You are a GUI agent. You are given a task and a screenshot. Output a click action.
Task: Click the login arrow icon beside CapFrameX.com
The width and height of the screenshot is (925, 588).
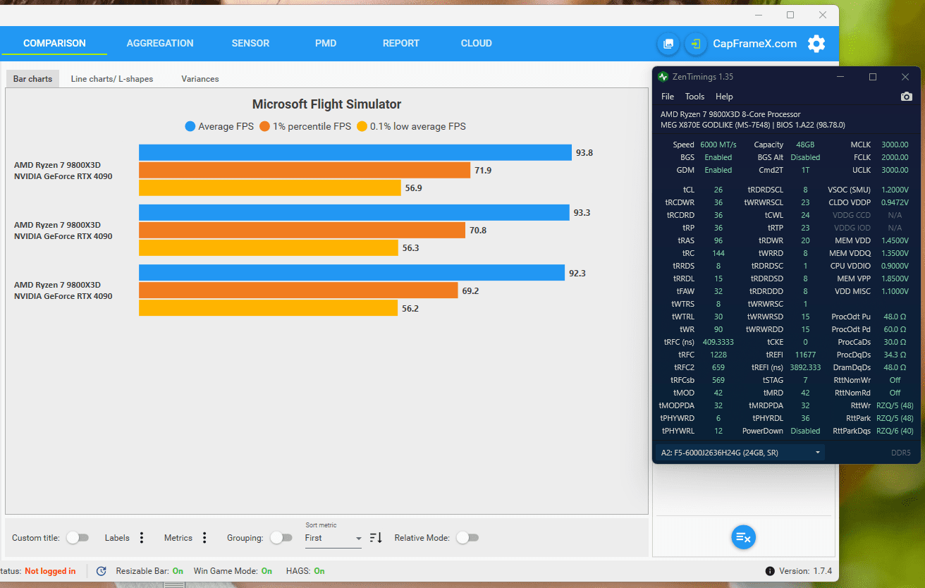click(x=696, y=44)
